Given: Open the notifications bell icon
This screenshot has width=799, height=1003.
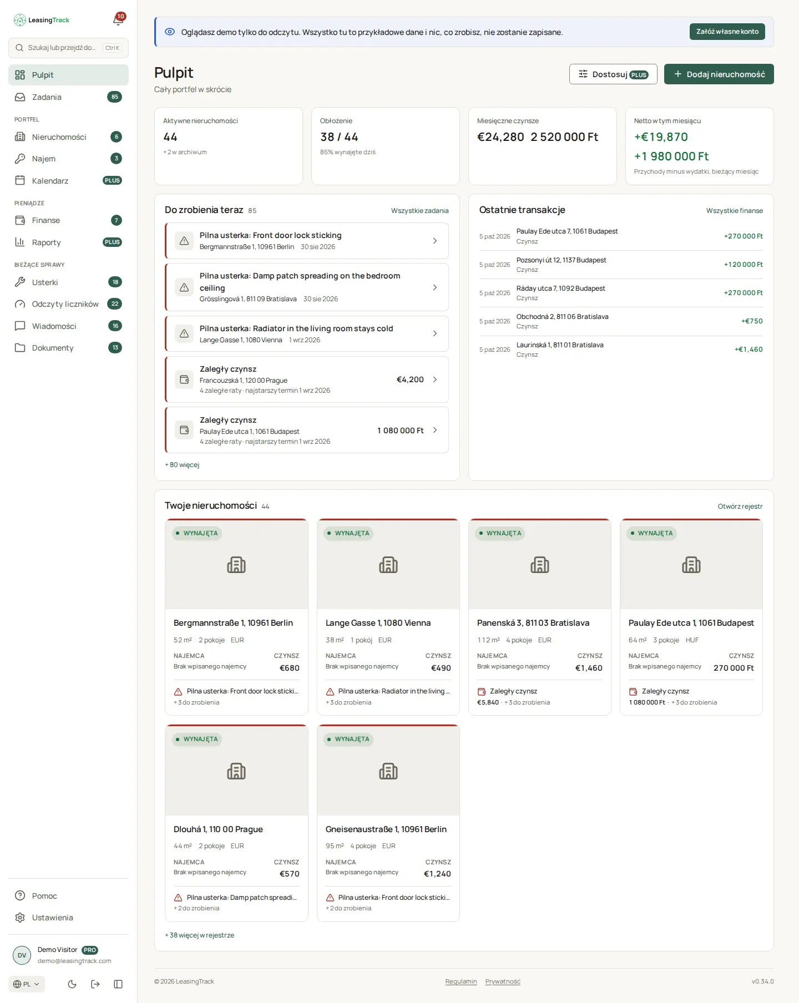Looking at the screenshot, I should 118,20.
